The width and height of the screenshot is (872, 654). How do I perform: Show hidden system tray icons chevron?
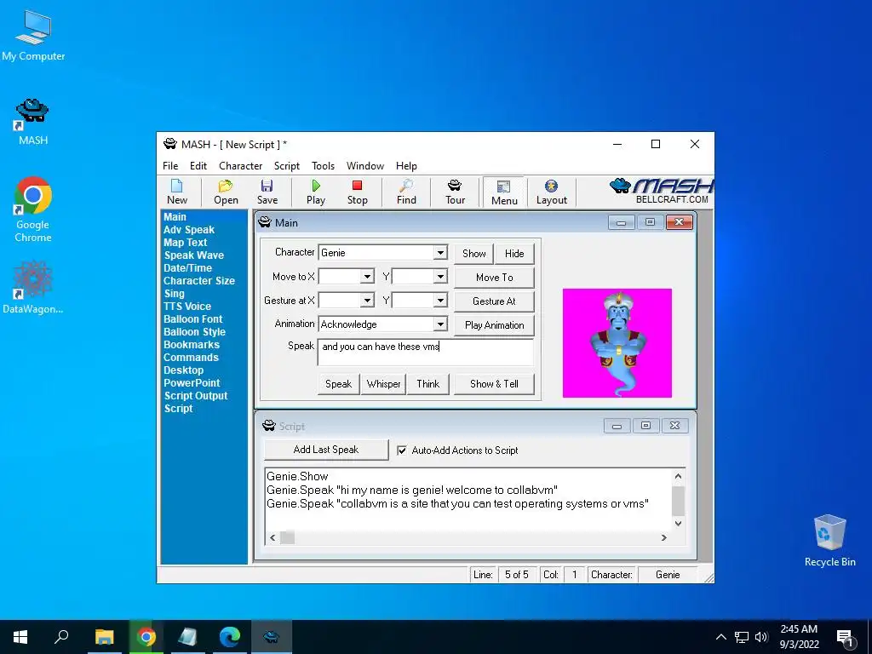[720, 637]
